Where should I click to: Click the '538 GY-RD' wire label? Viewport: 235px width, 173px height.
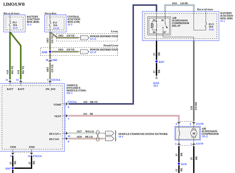(x=194, y=106)
